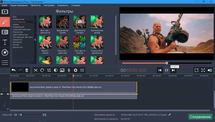The width and height of the screenshot is (215, 122).
Task: Open the Сохранить menu
Action: pos(63,5)
